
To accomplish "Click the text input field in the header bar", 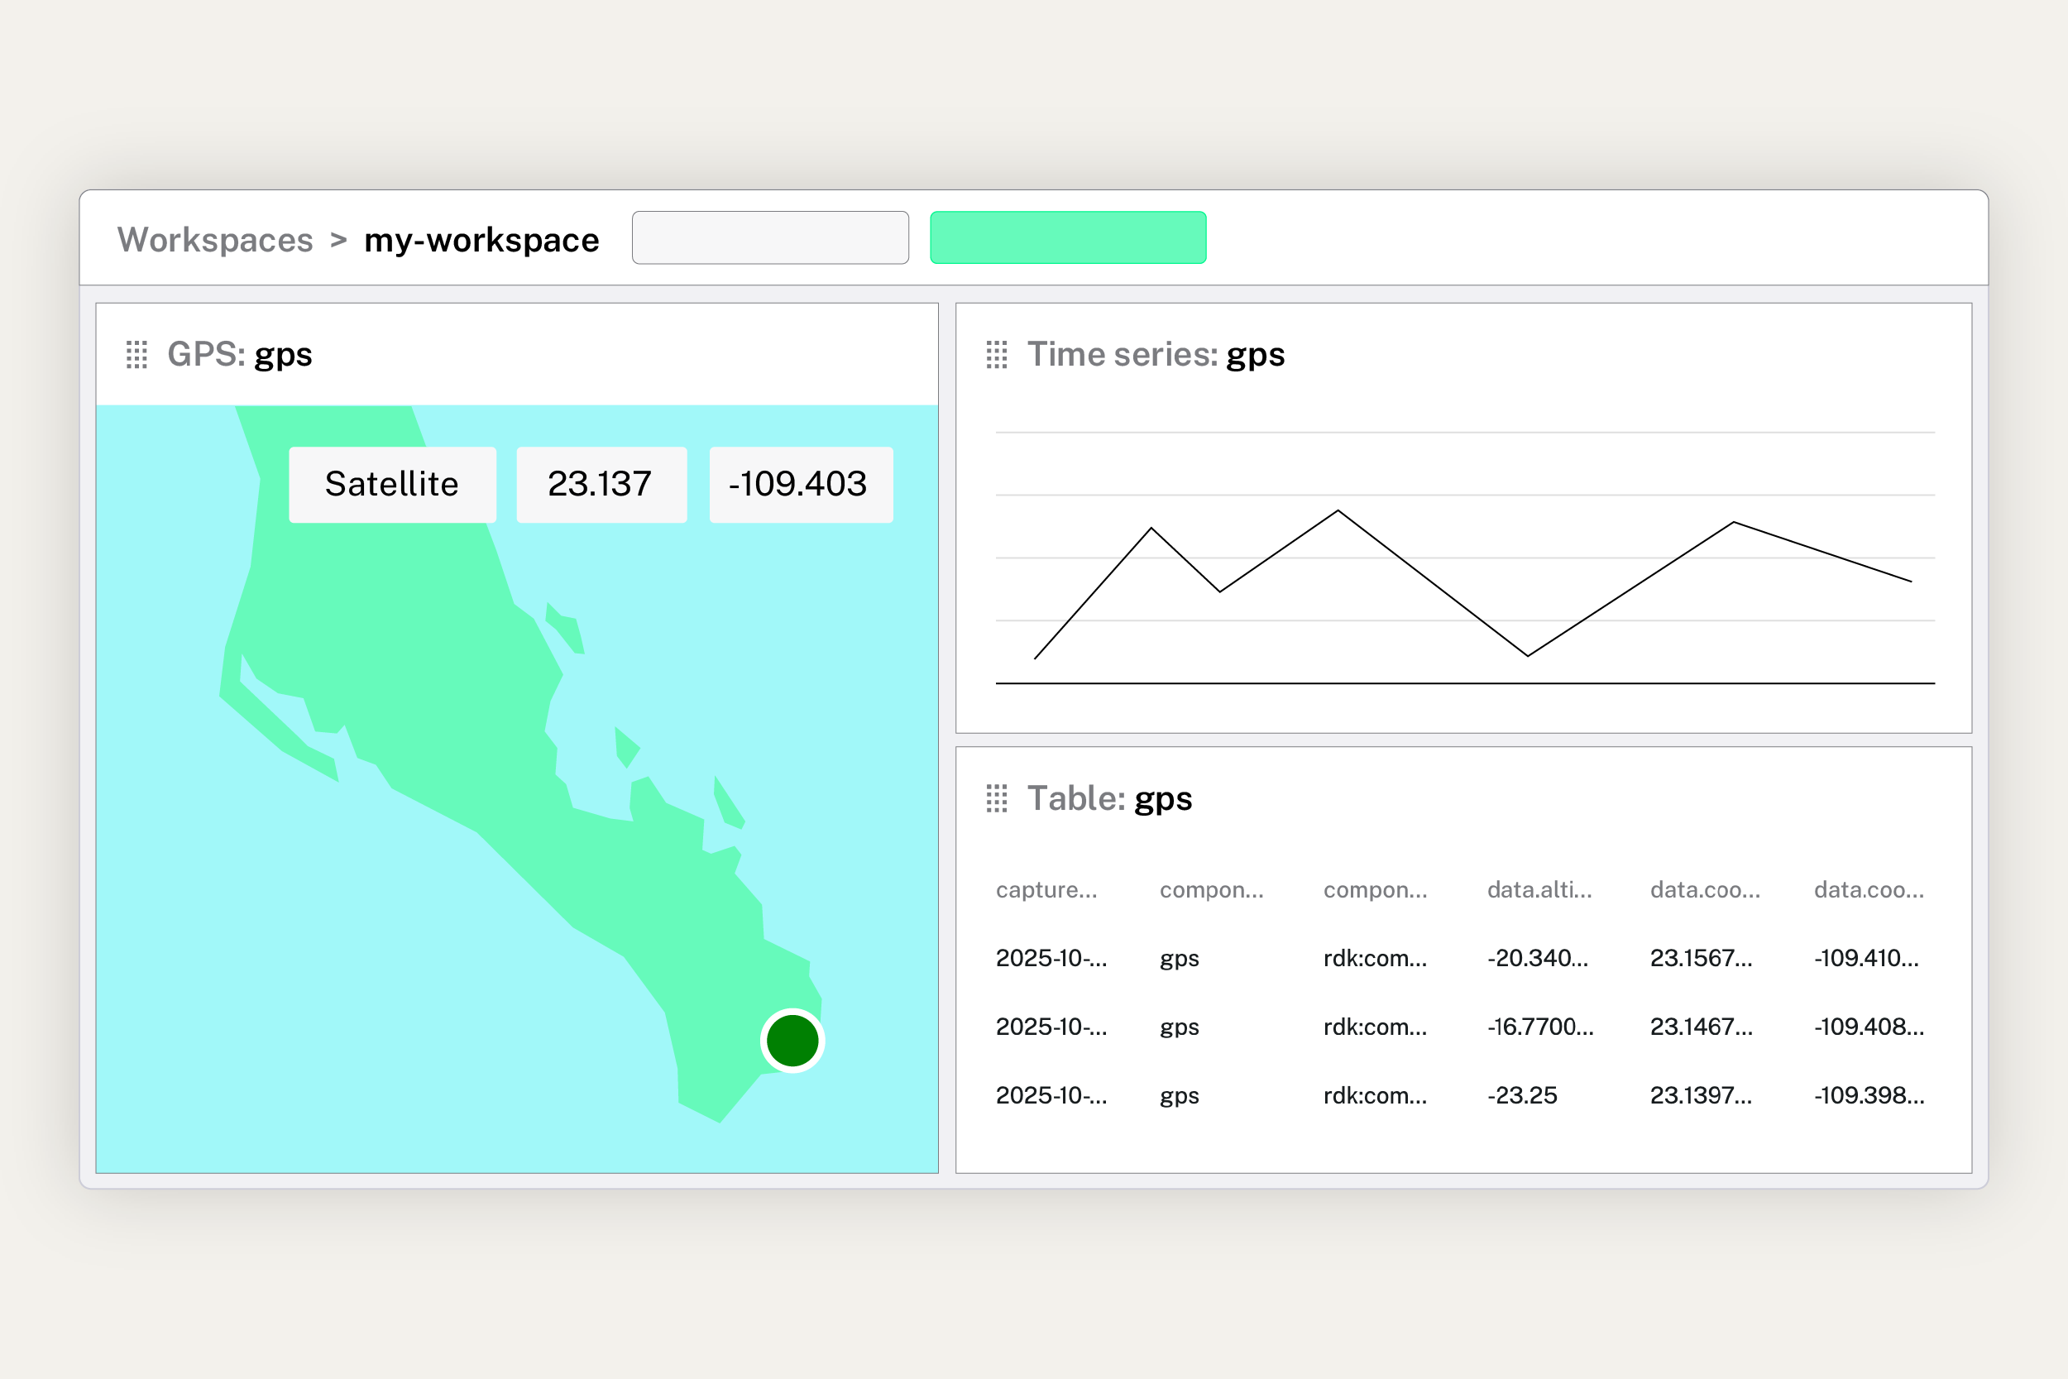I will pos(770,237).
